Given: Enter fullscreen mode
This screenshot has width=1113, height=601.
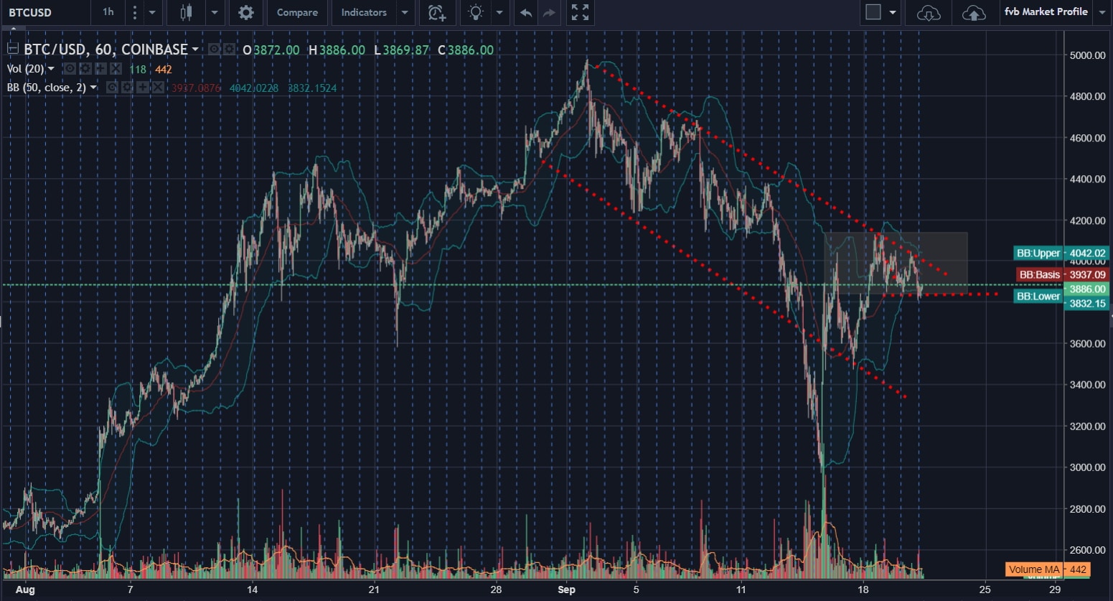Looking at the screenshot, I should [580, 12].
